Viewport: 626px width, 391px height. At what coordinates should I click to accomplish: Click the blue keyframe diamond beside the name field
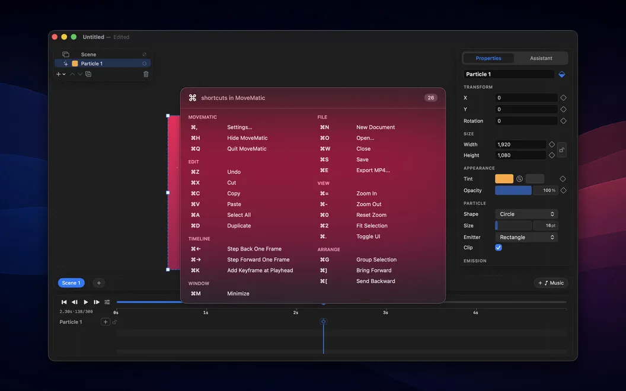click(562, 74)
